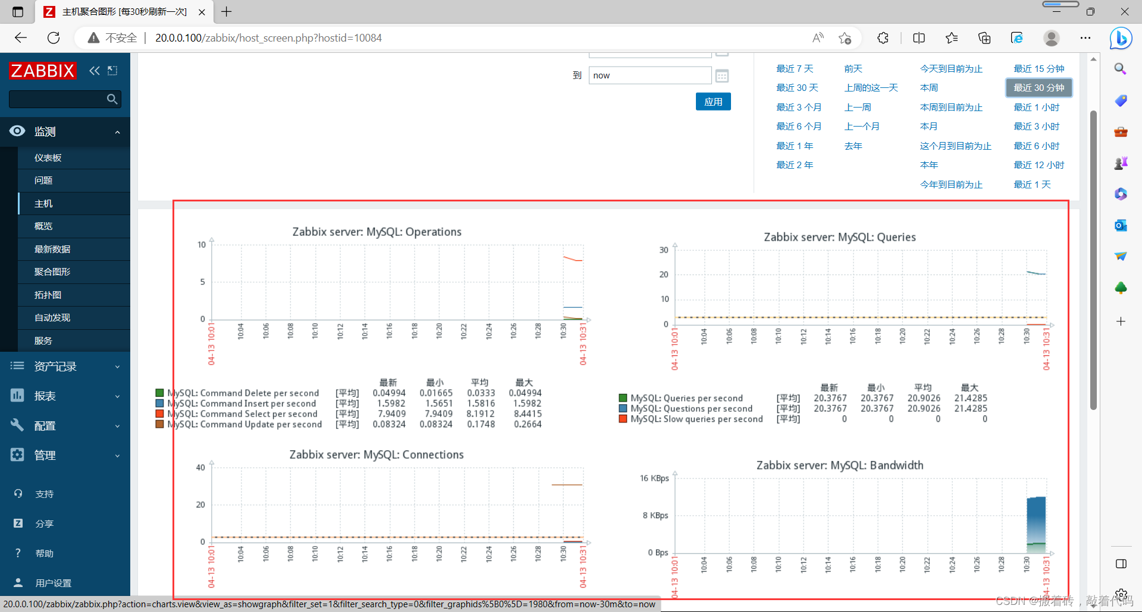Click the browser address bar URL
The height and width of the screenshot is (612, 1142).
[x=268, y=38]
